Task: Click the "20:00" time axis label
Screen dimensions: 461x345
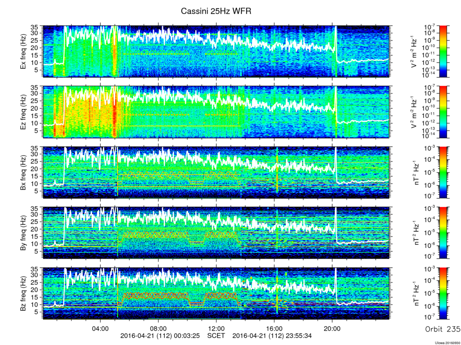Action: point(332,327)
